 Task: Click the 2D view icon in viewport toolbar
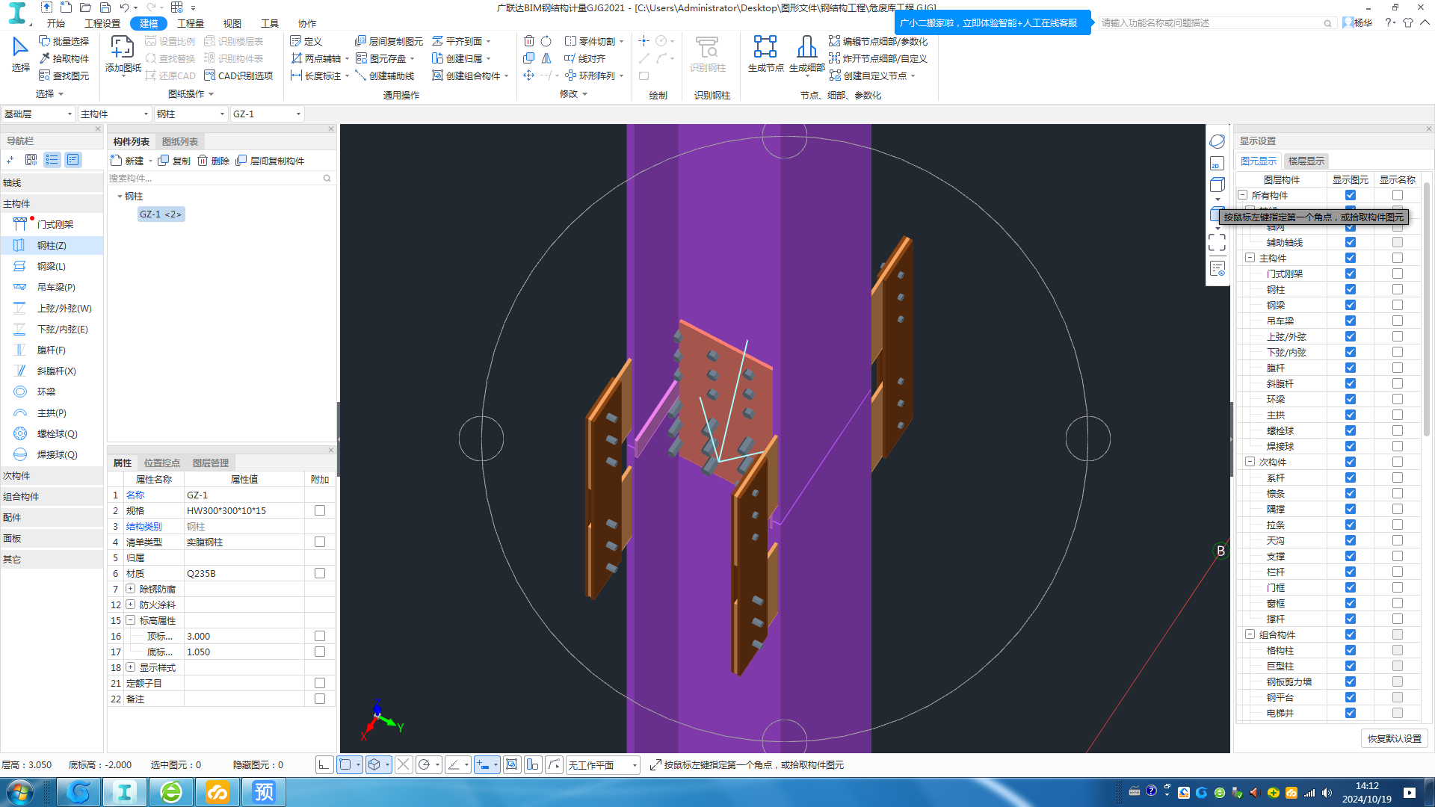click(x=1217, y=164)
